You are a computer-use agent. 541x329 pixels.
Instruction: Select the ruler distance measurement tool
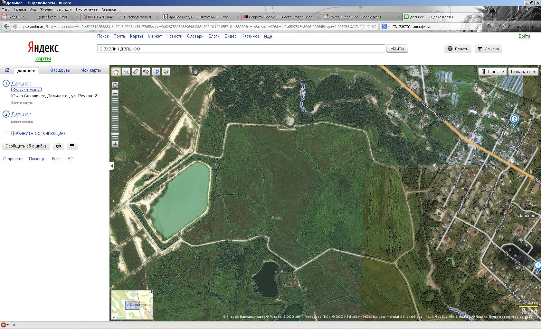[136, 72]
